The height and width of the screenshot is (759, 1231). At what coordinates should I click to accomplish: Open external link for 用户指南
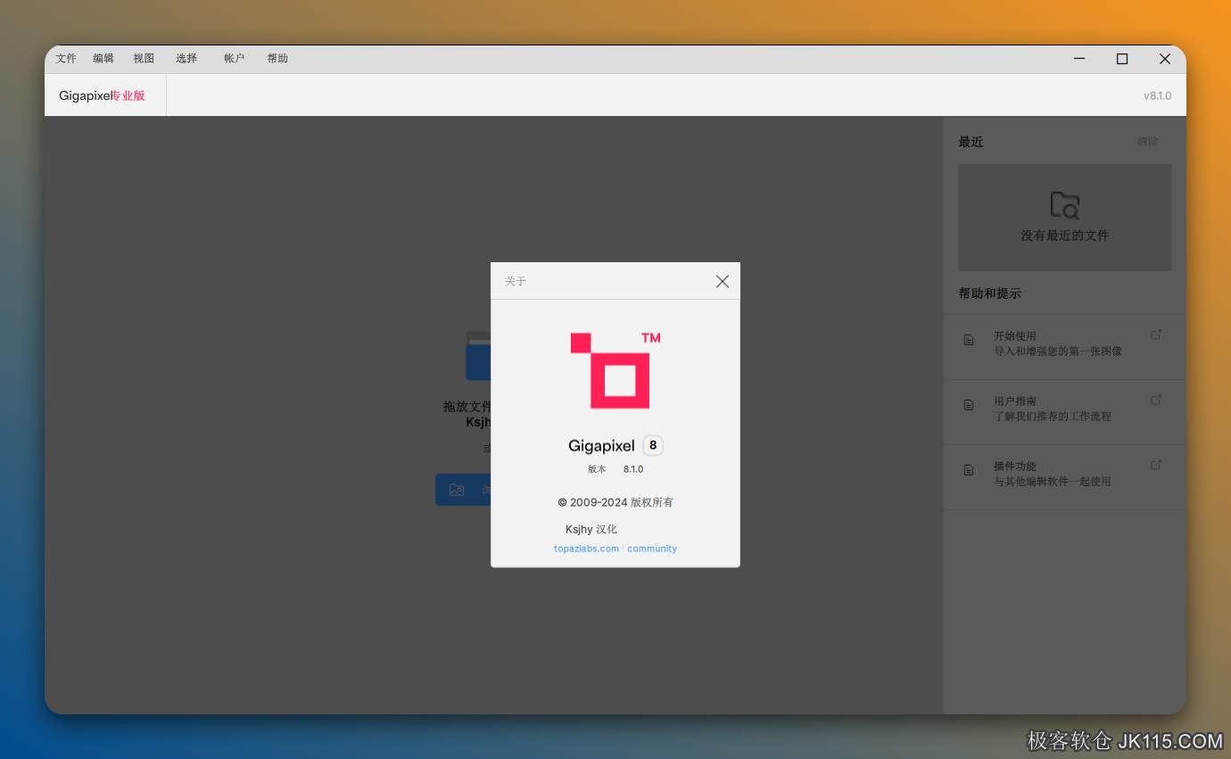click(x=1156, y=400)
